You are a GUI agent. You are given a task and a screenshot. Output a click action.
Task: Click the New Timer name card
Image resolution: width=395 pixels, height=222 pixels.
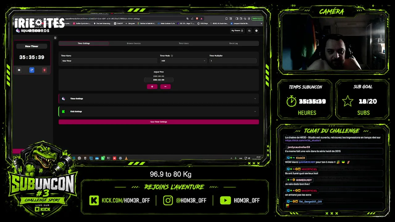click(32, 46)
